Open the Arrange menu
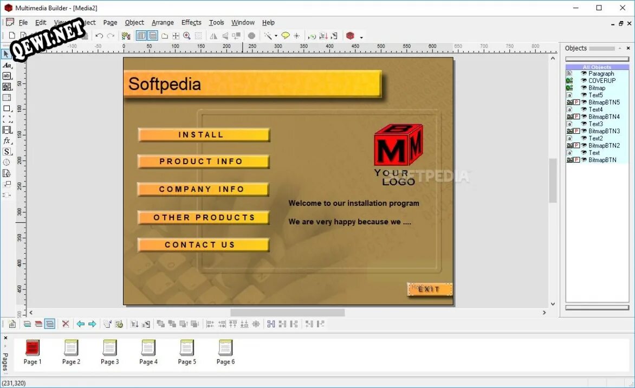635x388 pixels. click(163, 23)
